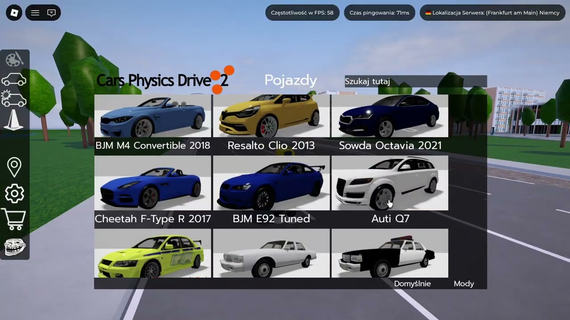Click the 'BJM E92 Tuned' label
This screenshot has width=570, height=320.
271,219
